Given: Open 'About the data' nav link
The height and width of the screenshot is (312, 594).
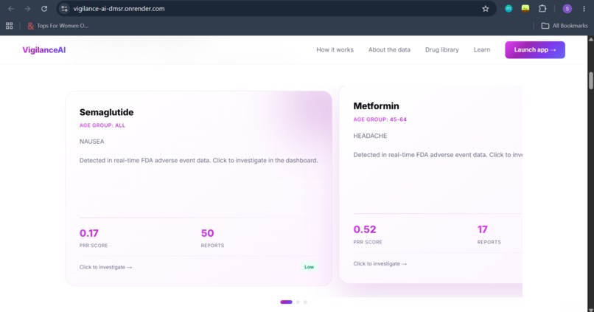Looking at the screenshot, I should pyautogui.click(x=389, y=49).
